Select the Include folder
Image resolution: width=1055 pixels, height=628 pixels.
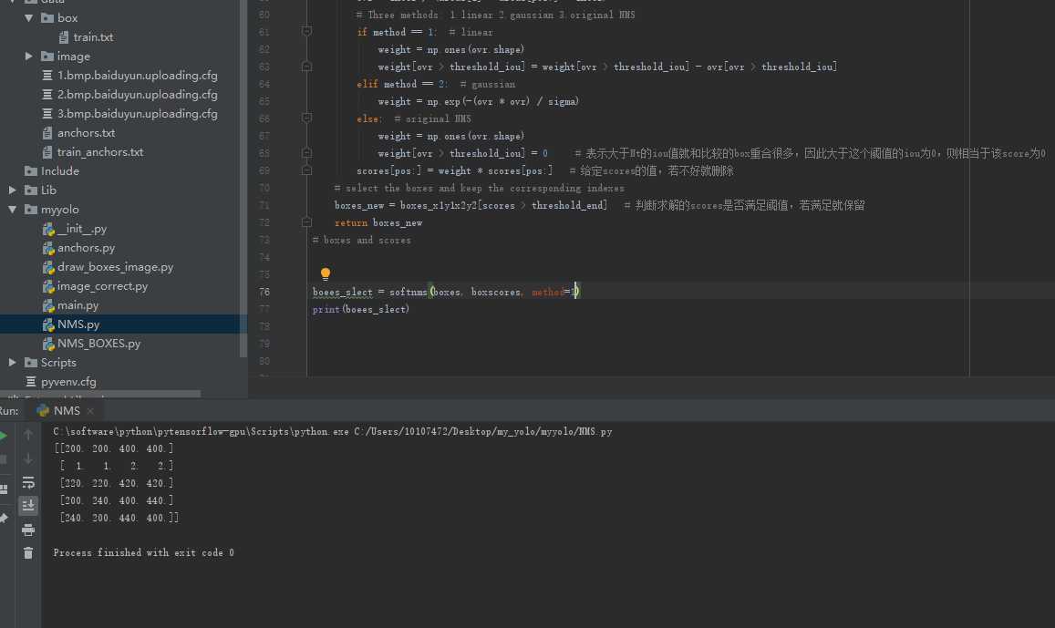(52, 171)
